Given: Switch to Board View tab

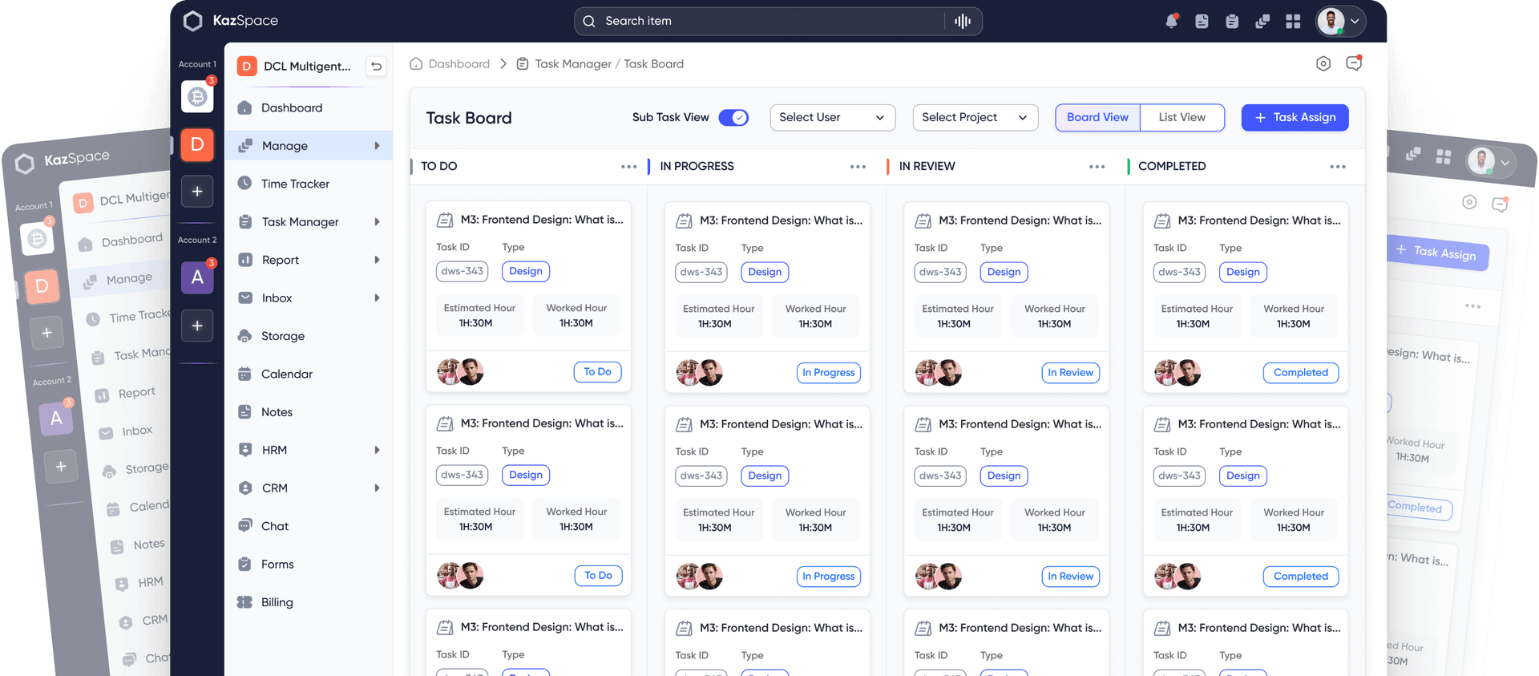Looking at the screenshot, I should point(1097,117).
